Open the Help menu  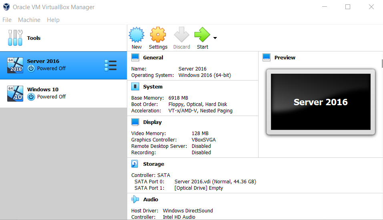(53, 20)
